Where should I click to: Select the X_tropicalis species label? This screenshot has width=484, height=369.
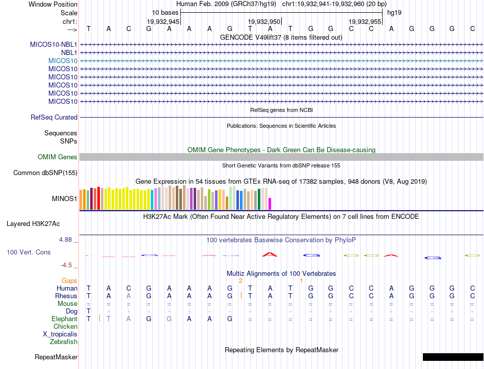click(x=60, y=334)
